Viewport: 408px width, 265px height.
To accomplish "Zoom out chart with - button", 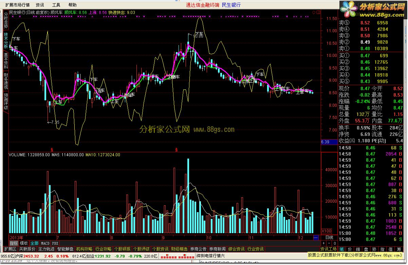I will point(329,243).
